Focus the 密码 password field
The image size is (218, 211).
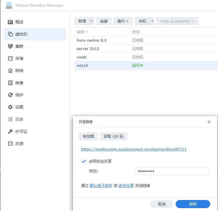point(172,171)
